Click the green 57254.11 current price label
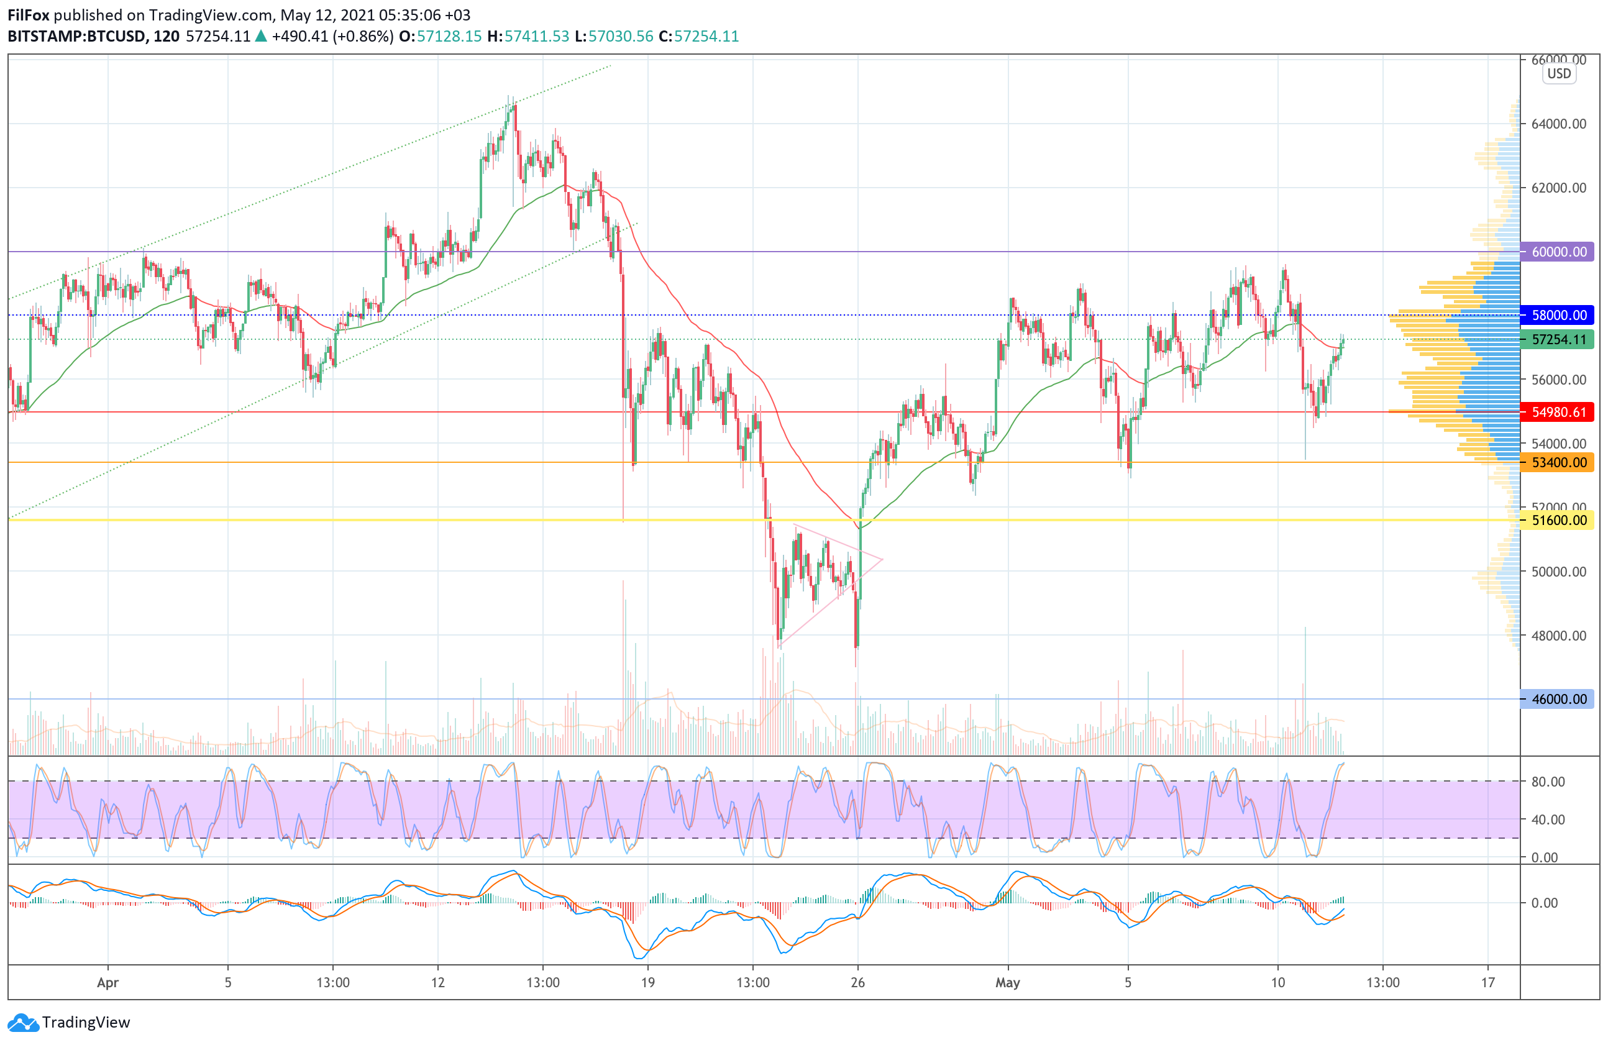Screen dimensions: 1608x1045 1557,340
